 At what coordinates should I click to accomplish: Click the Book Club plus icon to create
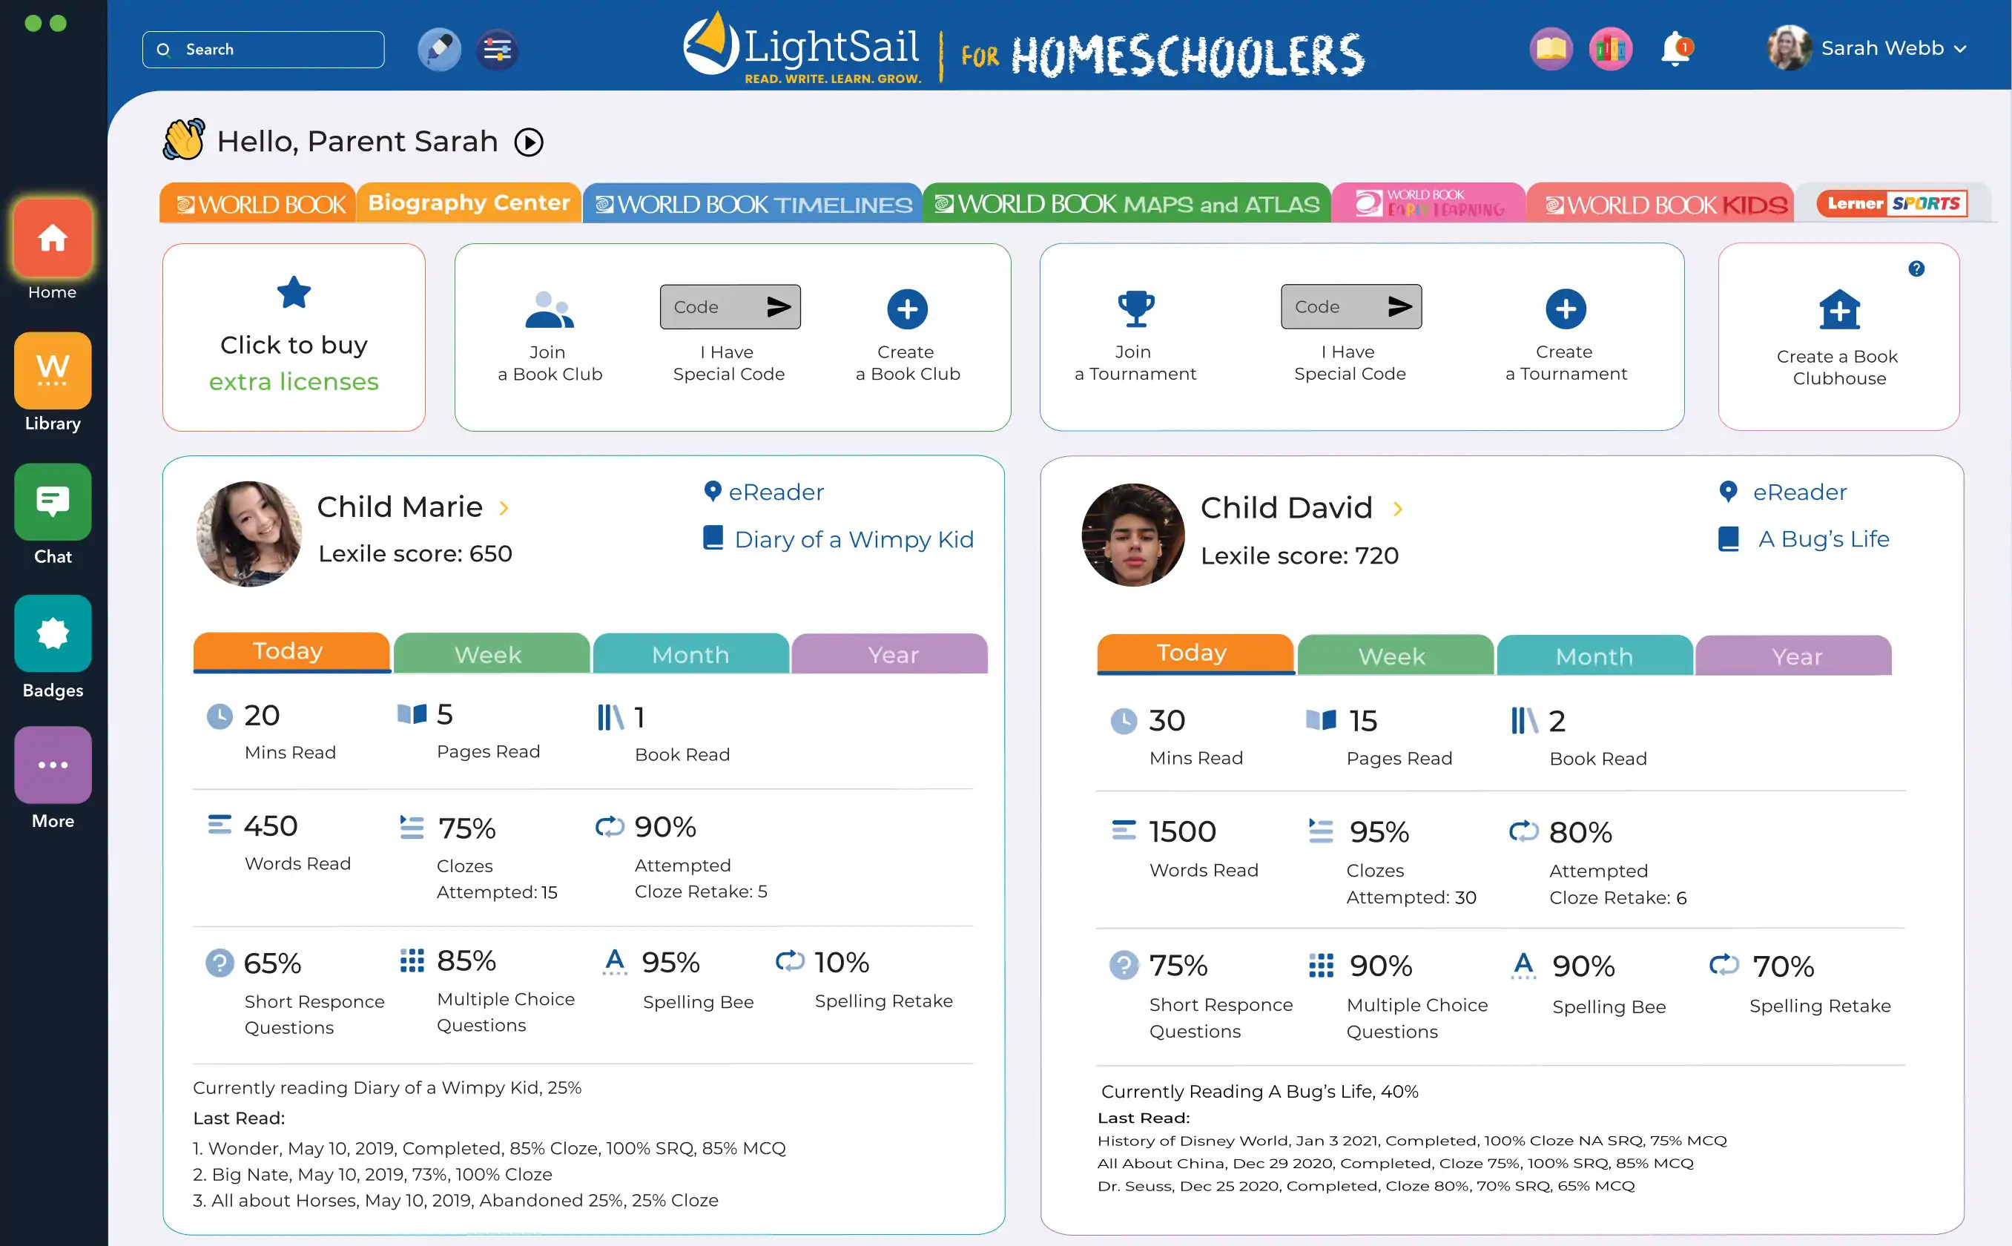tap(906, 306)
